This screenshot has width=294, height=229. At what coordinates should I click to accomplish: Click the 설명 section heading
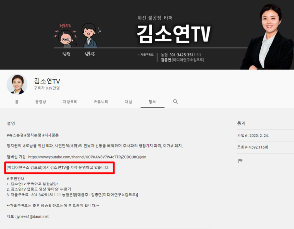[11, 123]
